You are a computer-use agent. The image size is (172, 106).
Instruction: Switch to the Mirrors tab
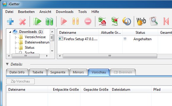click(78, 72)
